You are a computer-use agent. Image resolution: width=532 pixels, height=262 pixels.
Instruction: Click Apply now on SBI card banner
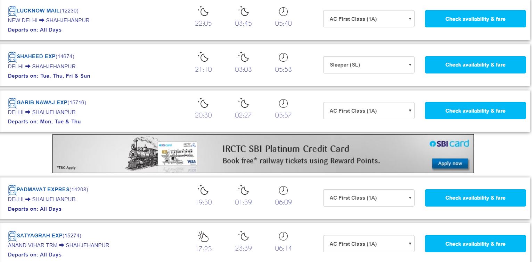pos(450,164)
